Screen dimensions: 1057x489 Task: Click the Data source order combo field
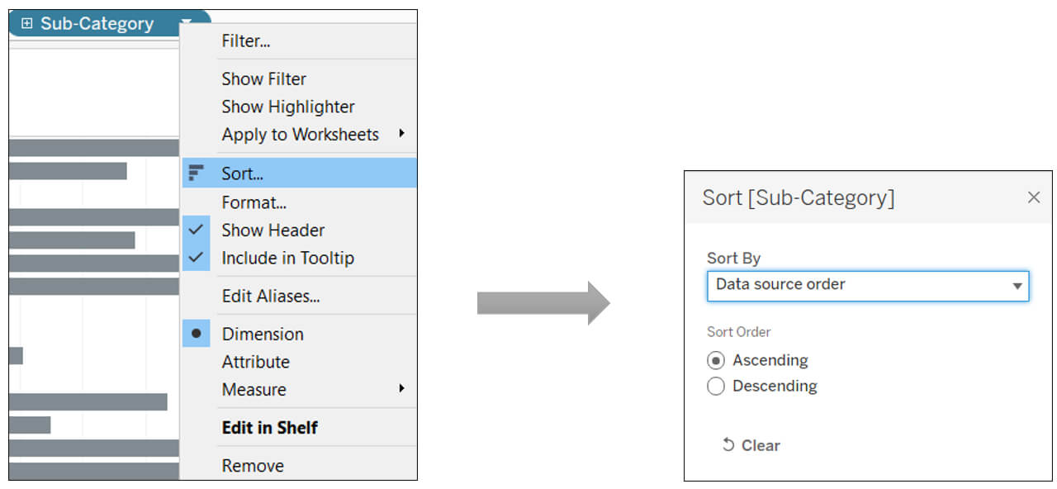(x=868, y=286)
